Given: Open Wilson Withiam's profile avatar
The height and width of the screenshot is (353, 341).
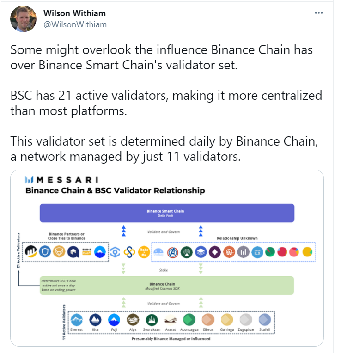Looking at the screenshot, I should coord(23,19).
